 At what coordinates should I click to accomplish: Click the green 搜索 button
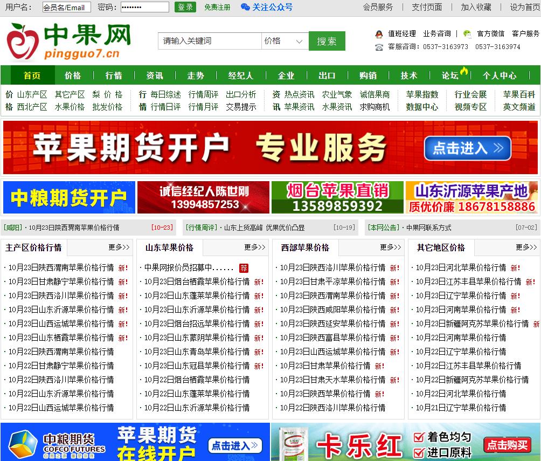click(327, 41)
